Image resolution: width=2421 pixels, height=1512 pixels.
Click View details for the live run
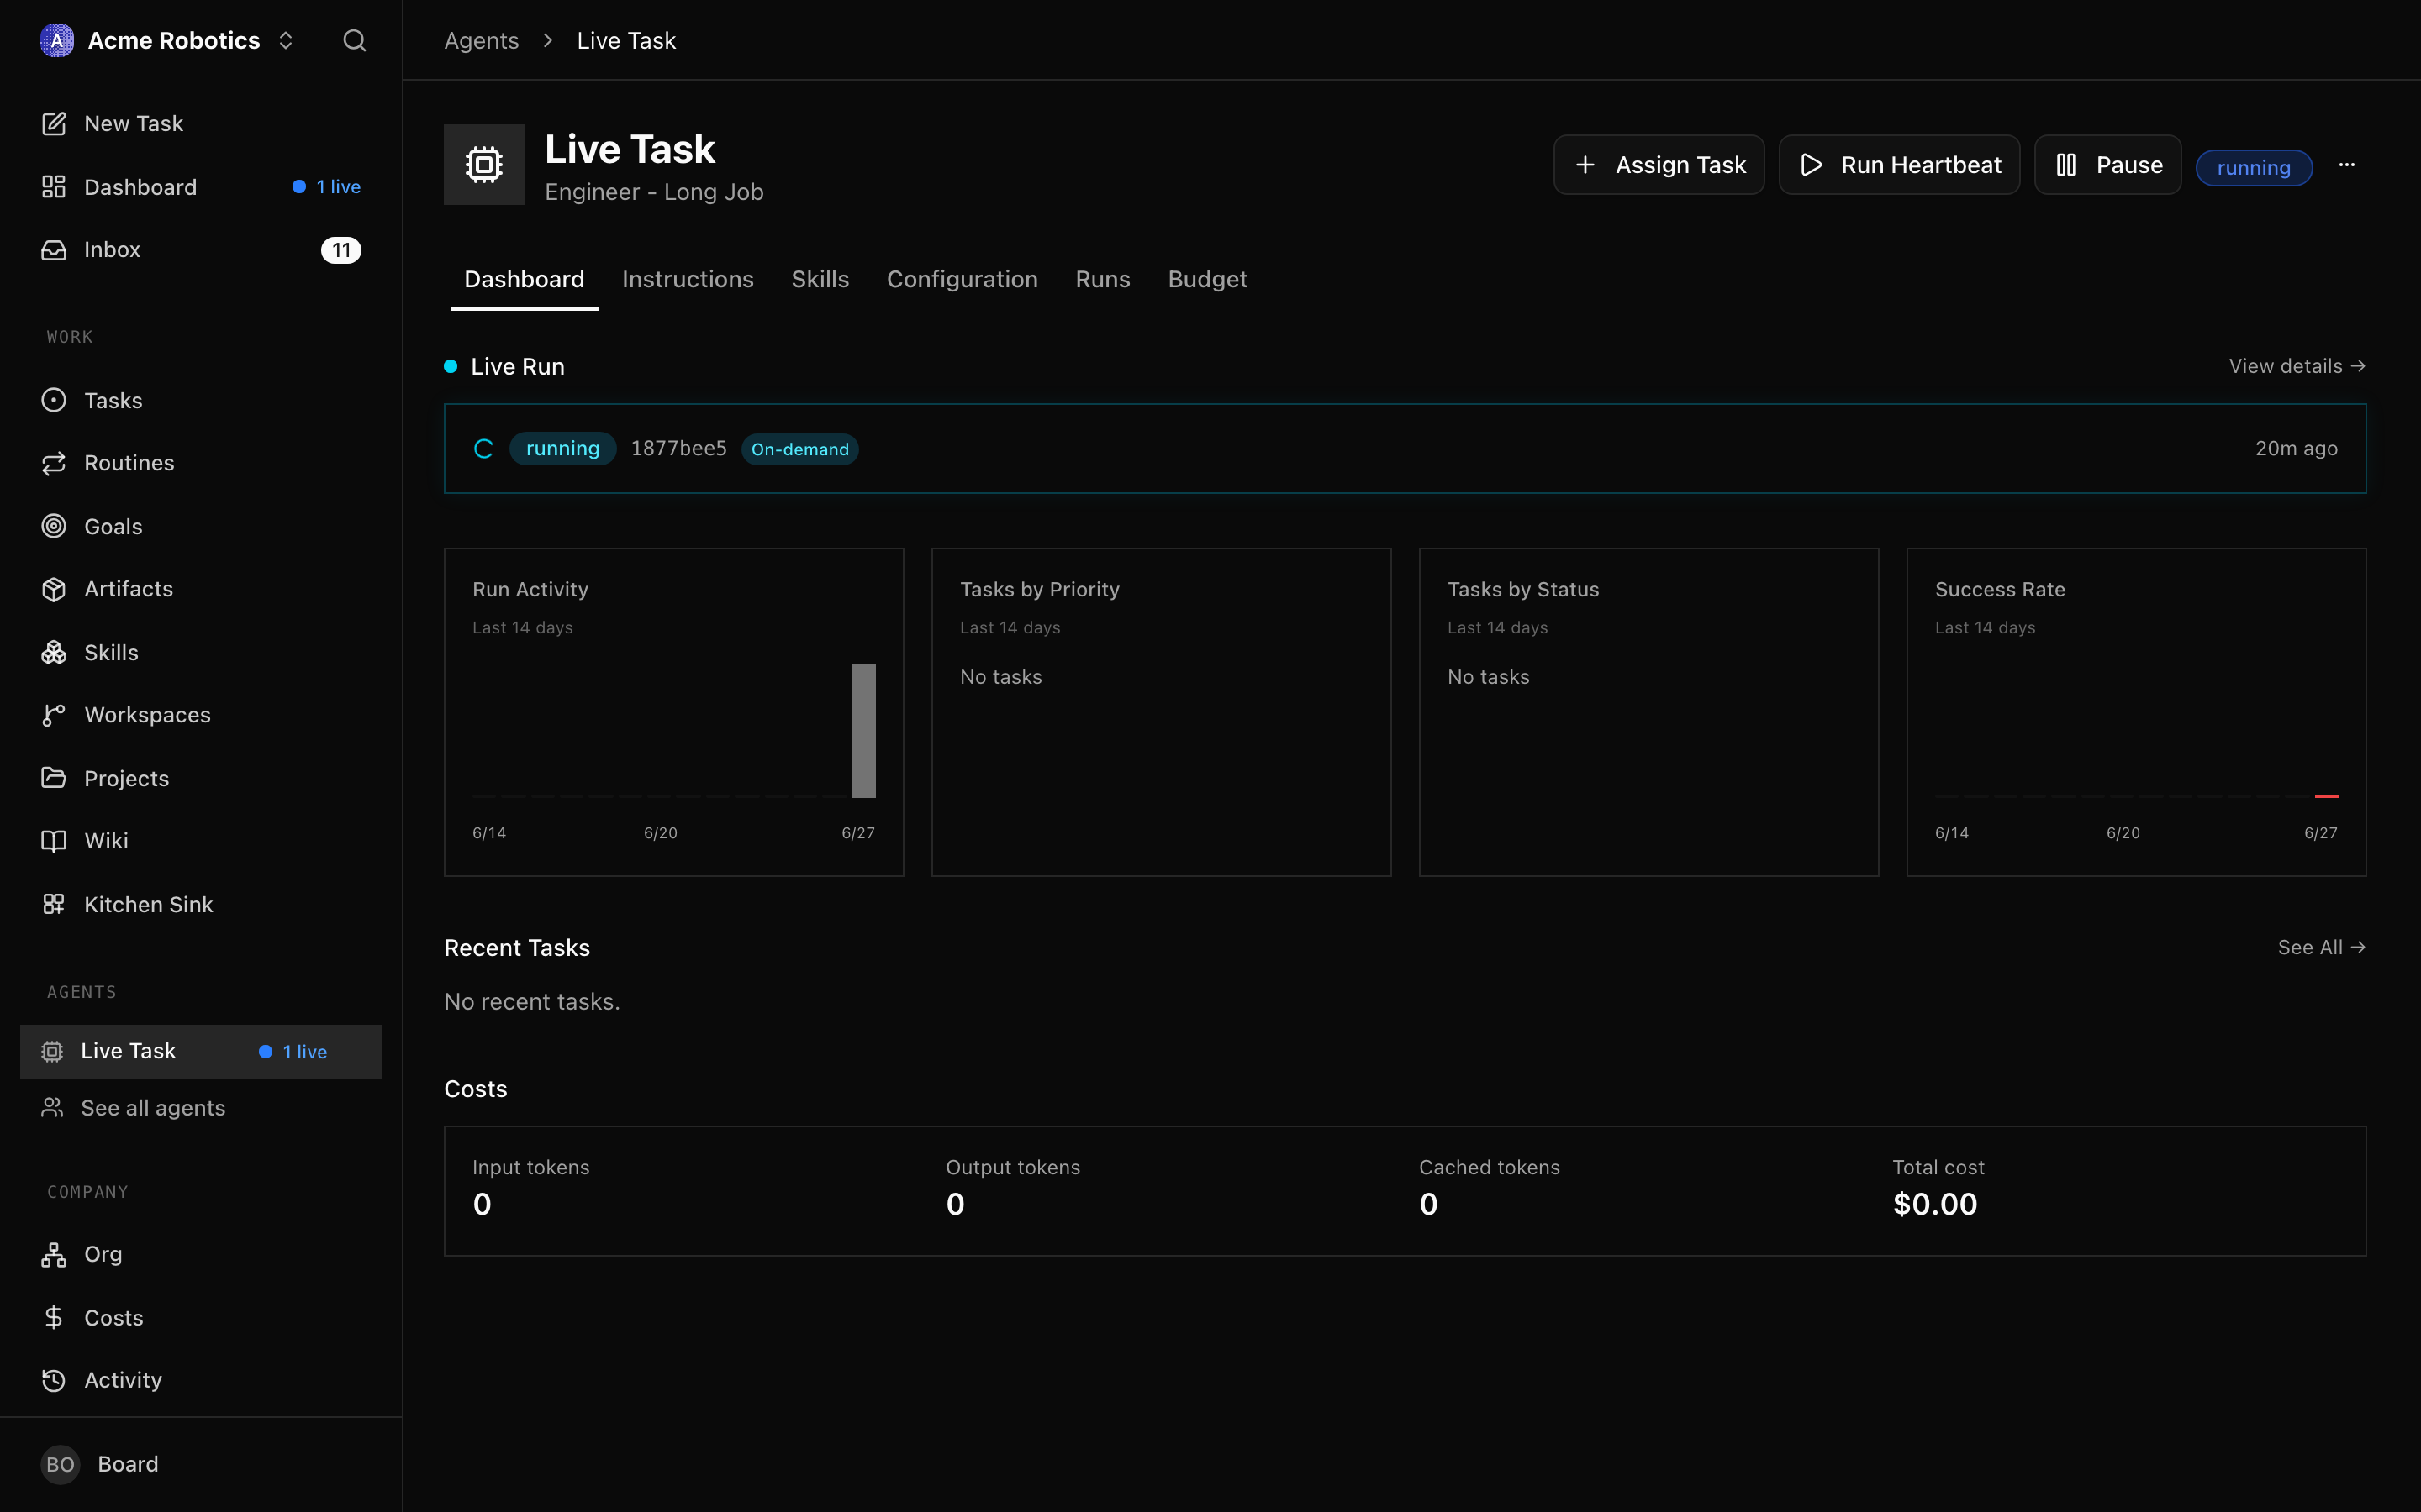[x=2297, y=366]
